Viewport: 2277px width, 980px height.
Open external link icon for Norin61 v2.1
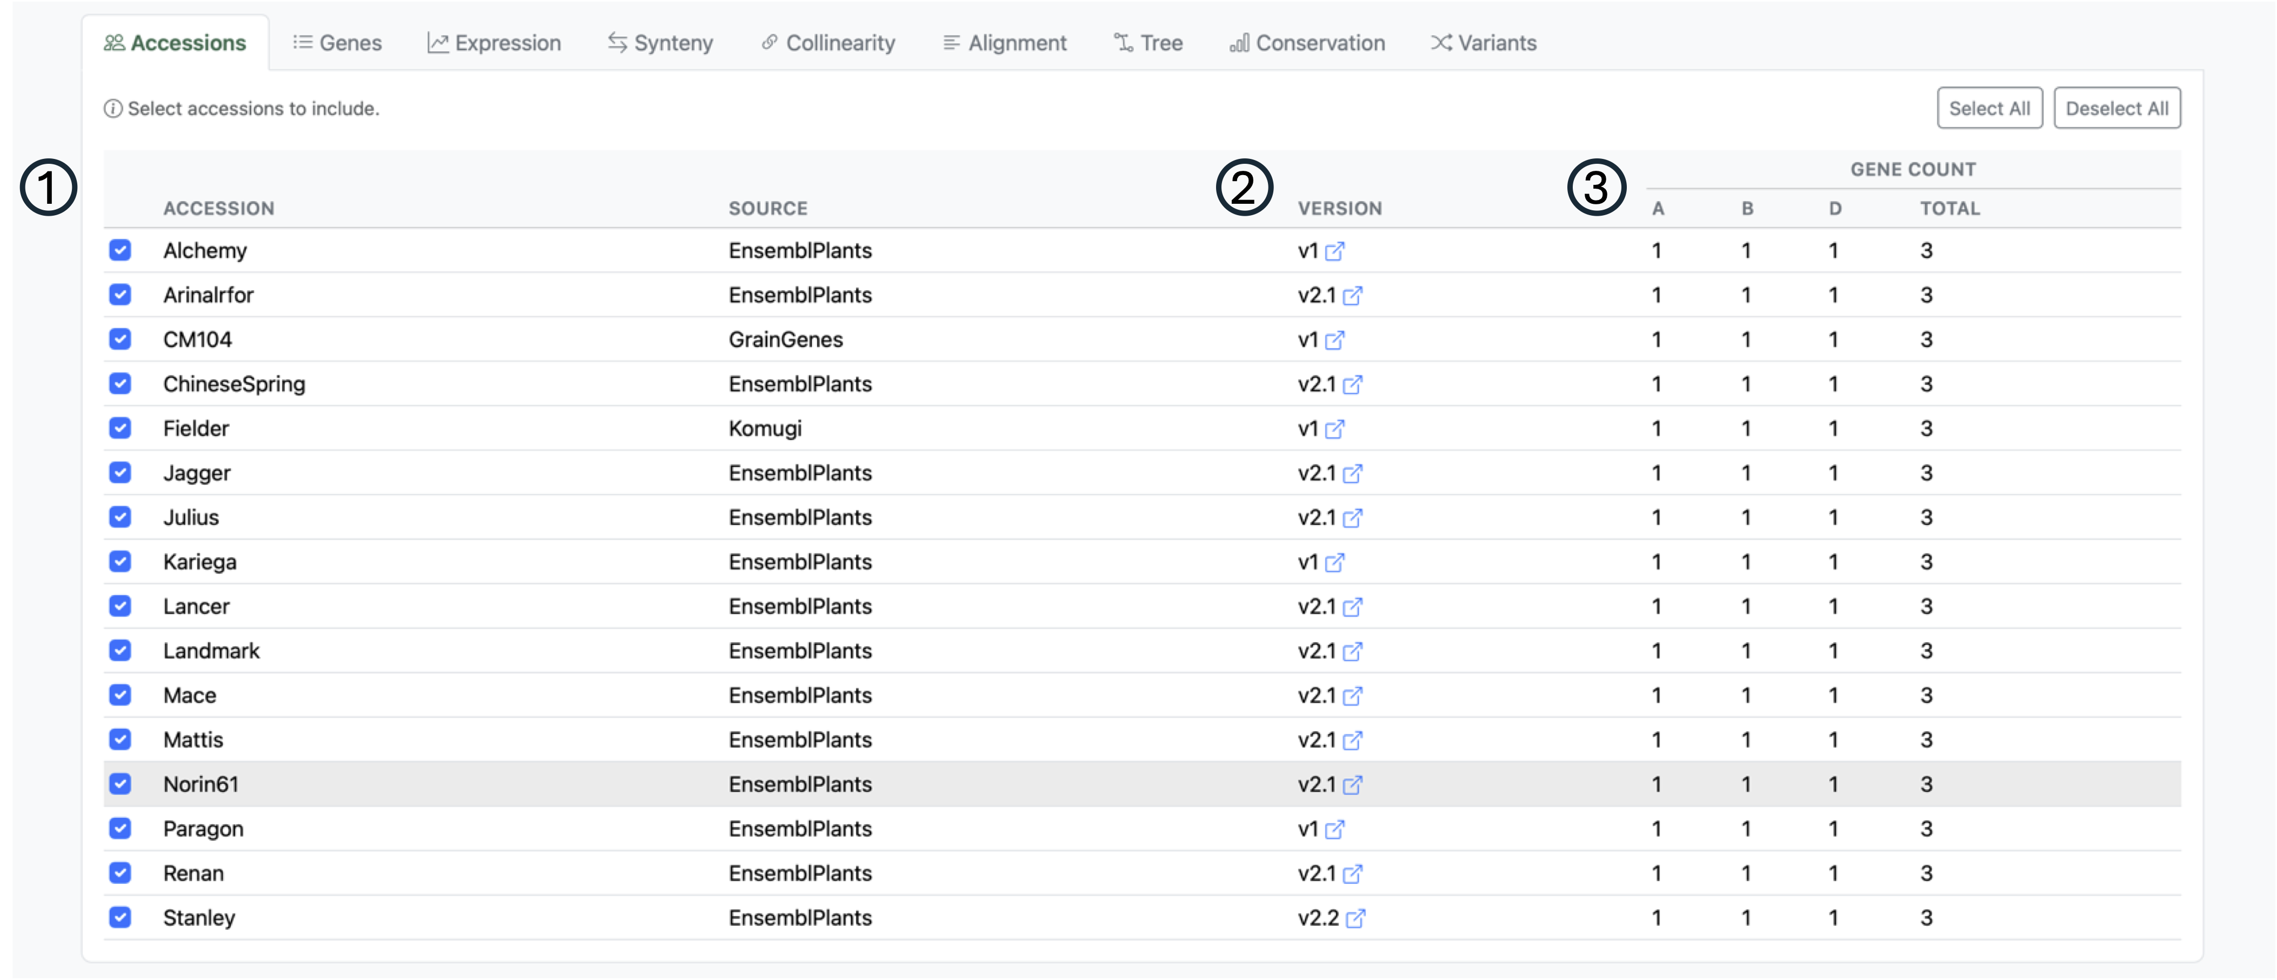click(1352, 785)
